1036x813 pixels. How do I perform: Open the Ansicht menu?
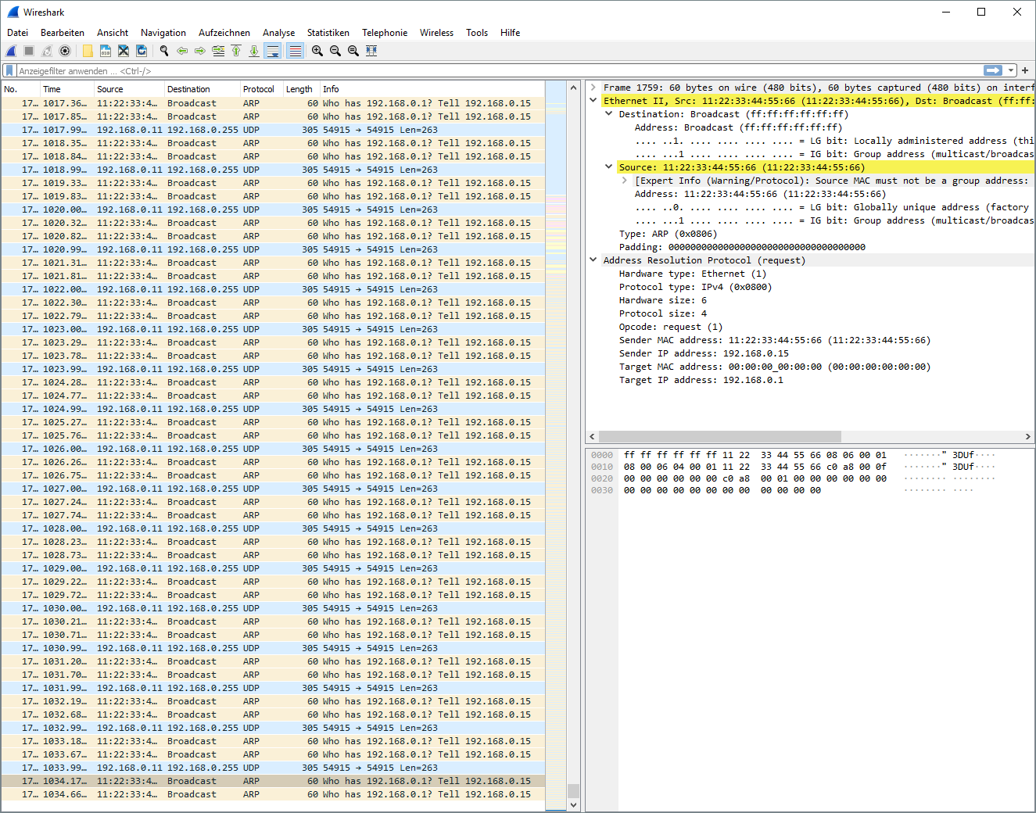(113, 33)
